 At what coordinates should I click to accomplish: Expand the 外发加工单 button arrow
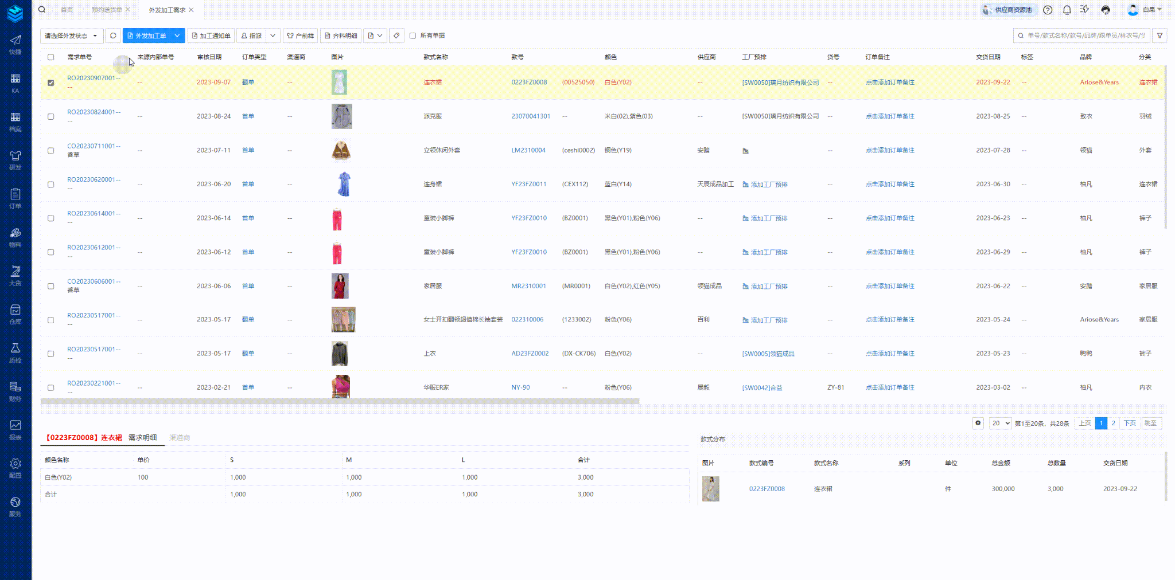click(177, 36)
